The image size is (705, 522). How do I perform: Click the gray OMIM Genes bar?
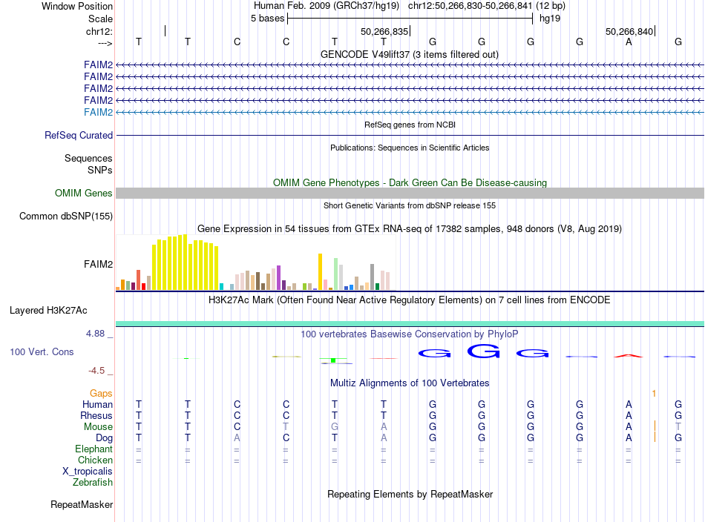(x=410, y=194)
